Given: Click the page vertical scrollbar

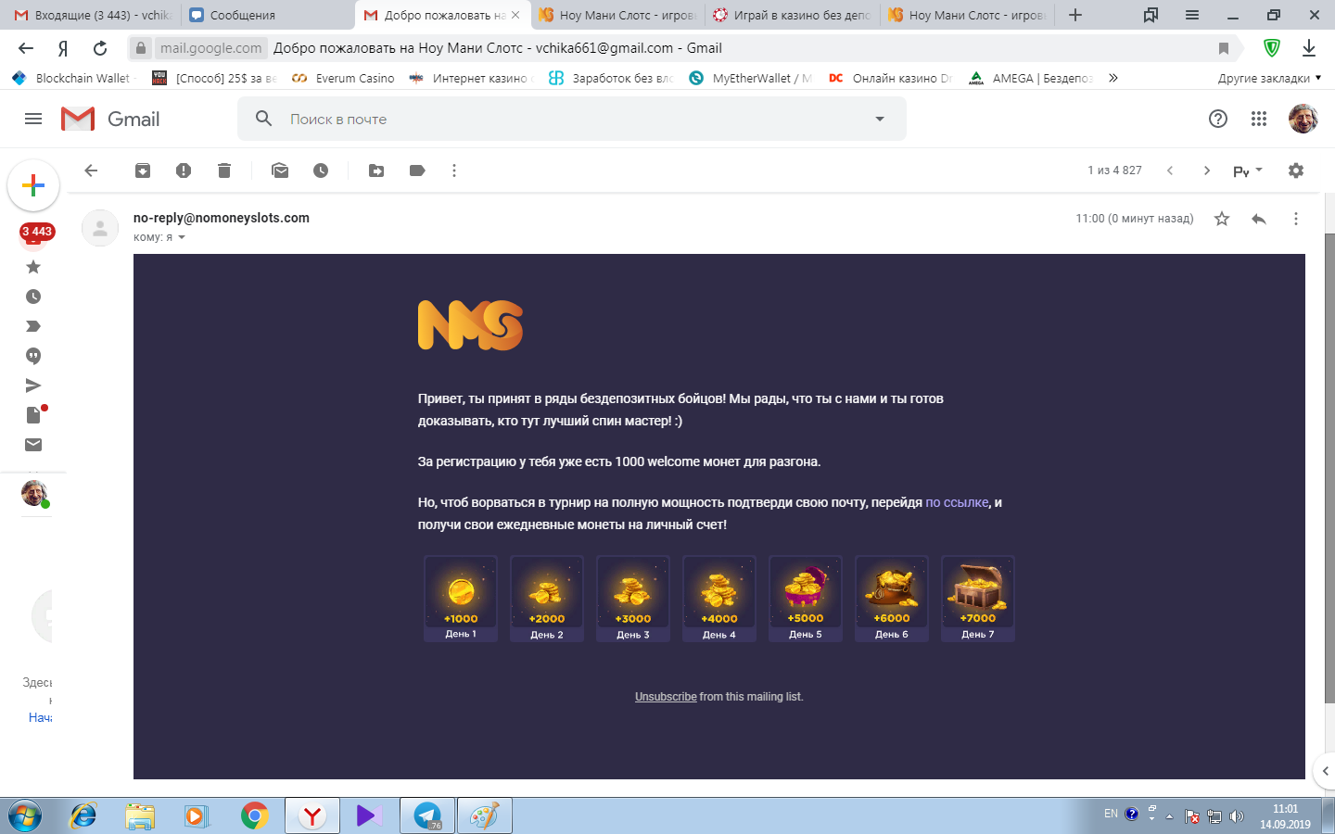Looking at the screenshot, I should click(1329, 468).
